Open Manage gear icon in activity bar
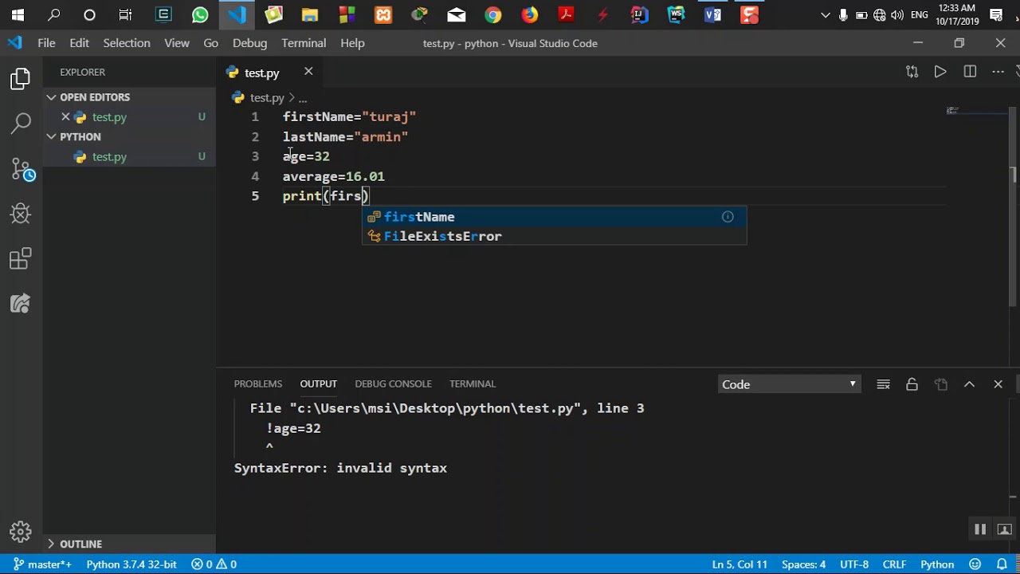The width and height of the screenshot is (1020, 574). pos(21,532)
